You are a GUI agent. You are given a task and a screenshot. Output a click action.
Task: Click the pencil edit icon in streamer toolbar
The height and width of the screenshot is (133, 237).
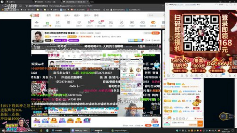58,22
